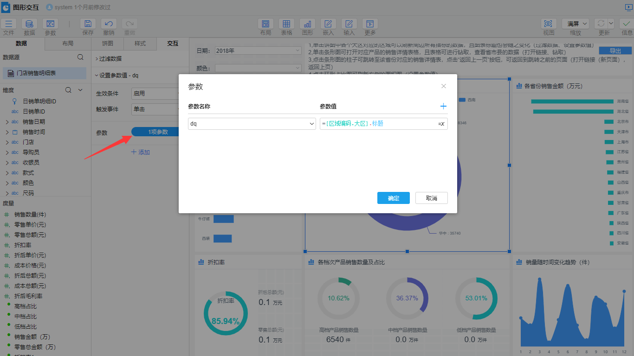Open the 颜色 filter dropdown
This screenshot has width=634, height=356.
258,68
